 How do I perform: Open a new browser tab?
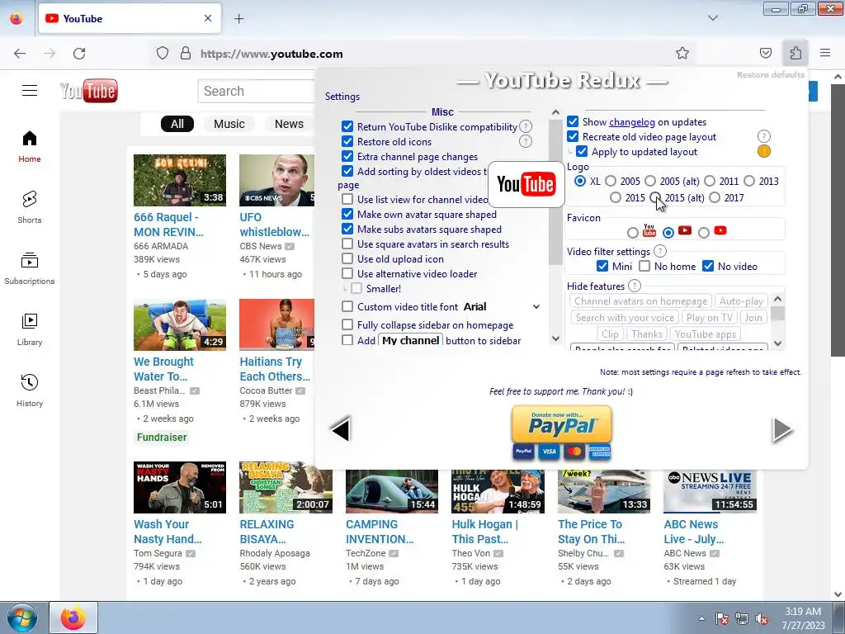point(238,18)
